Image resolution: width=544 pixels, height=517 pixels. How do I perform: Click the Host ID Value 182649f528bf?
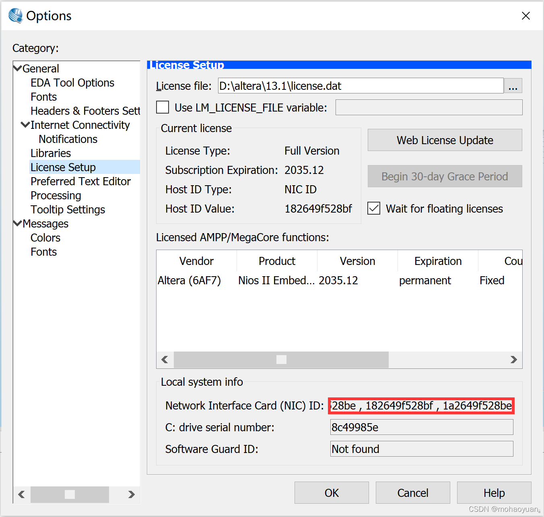click(318, 209)
